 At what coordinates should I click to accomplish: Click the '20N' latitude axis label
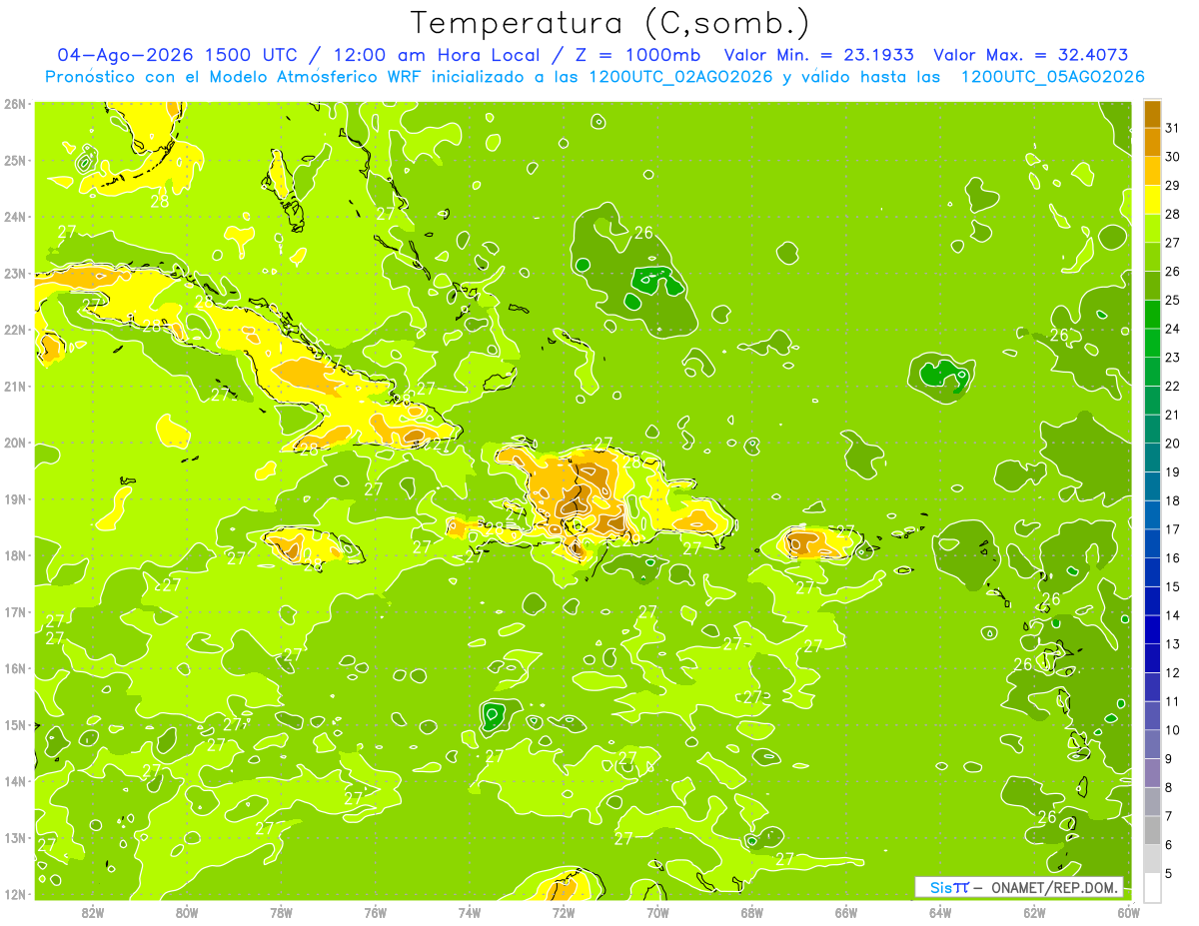coord(15,443)
